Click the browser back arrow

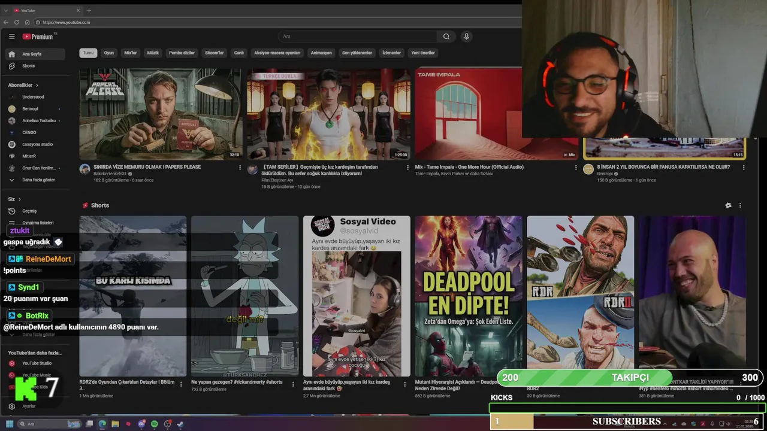[x=6, y=22]
